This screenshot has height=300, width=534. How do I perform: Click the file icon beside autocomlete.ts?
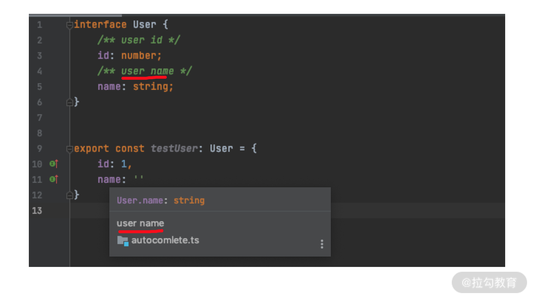[123, 241]
